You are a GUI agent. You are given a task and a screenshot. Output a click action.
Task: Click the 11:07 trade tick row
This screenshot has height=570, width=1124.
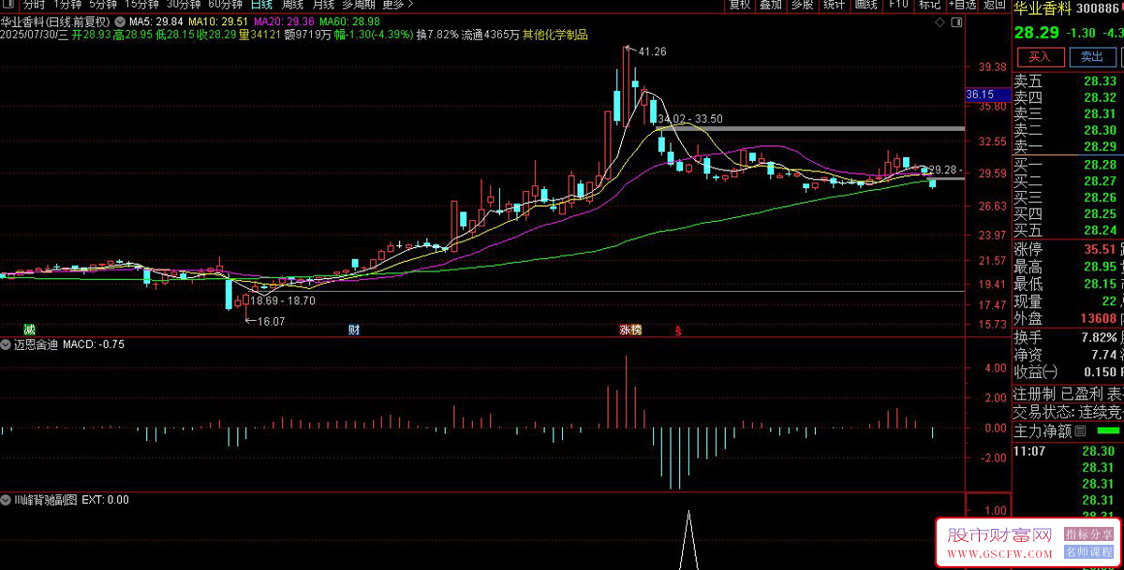(x=1068, y=451)
